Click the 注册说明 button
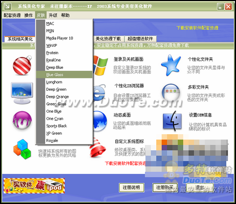 pyautogui.click(x=131, y=188)
